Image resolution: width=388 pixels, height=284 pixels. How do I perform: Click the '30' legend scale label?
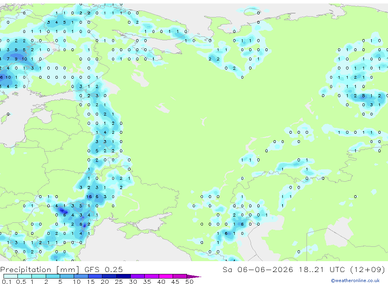pyautogui.click(x=133, y=282)
